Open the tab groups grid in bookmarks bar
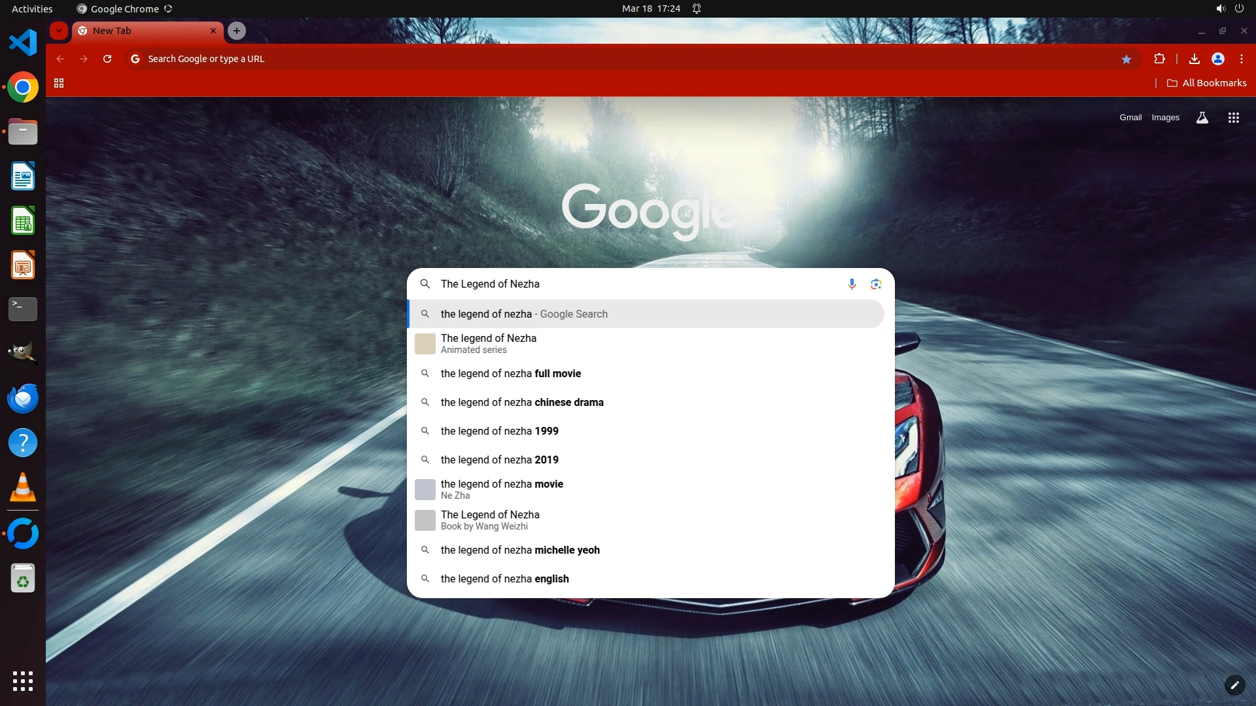This screenshot has height=706, width=1256. (x=59, y=83)
